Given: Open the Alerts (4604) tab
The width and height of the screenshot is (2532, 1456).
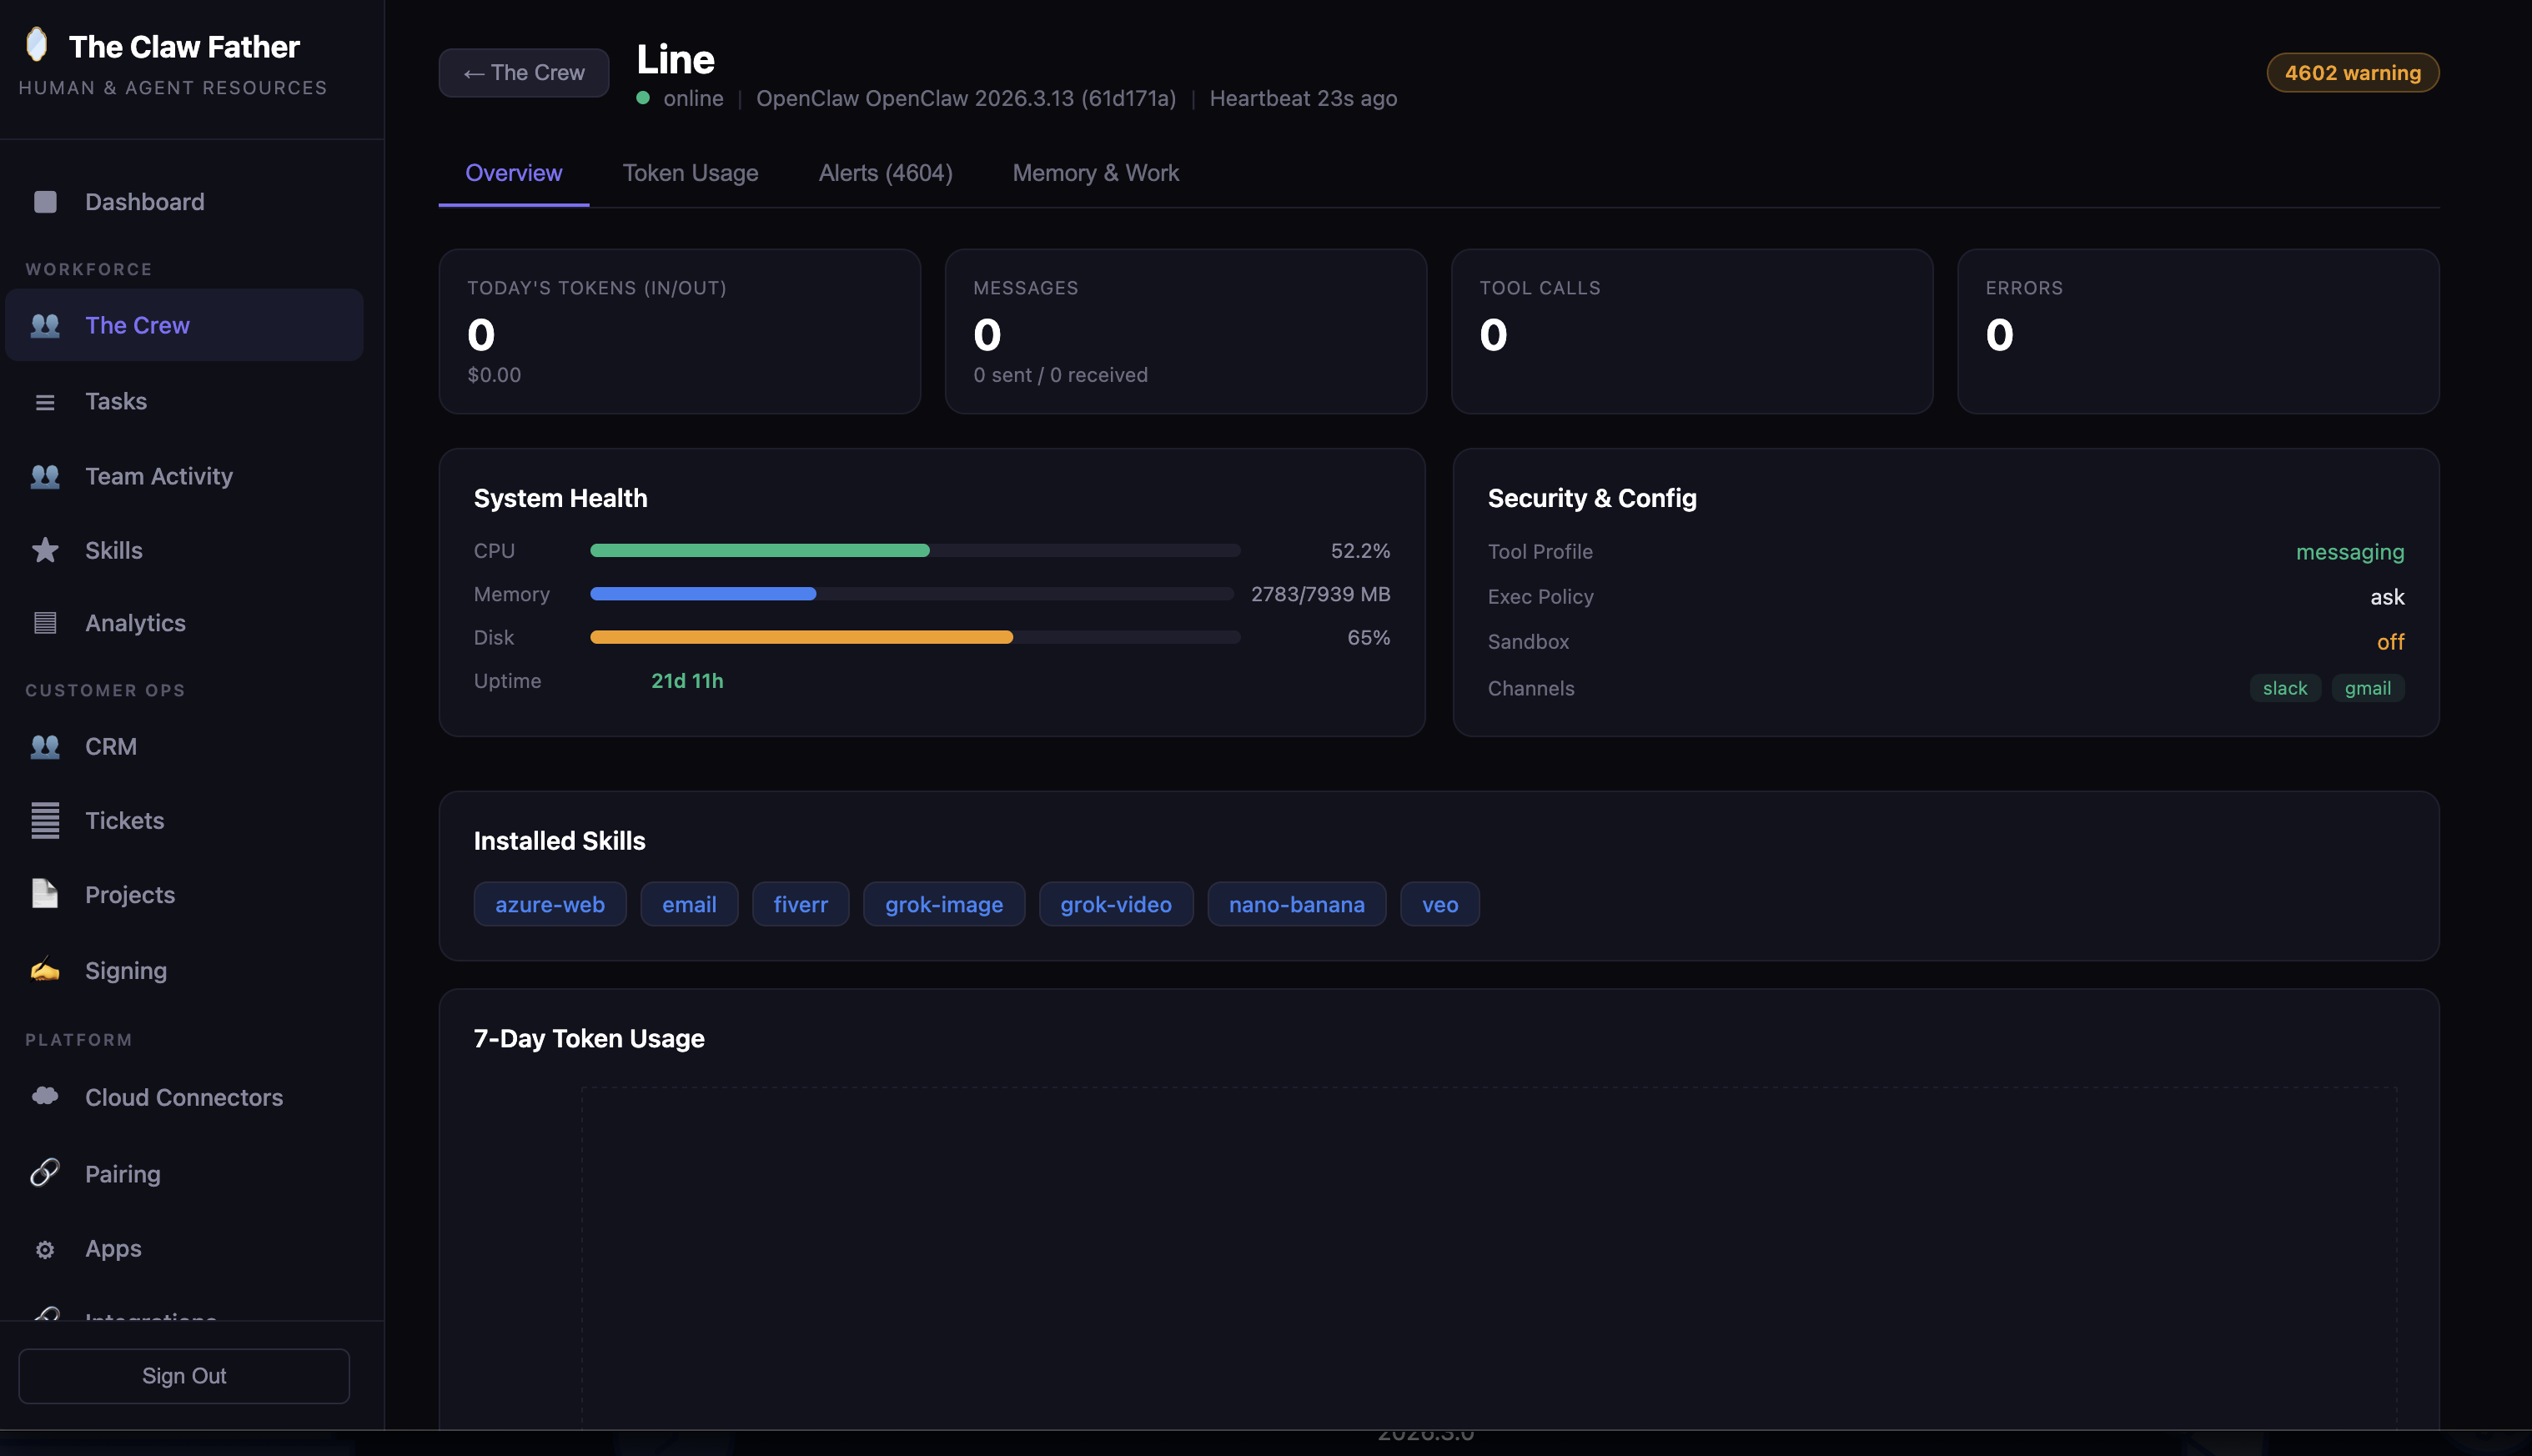Looking at the screenshot, I should coord(885,172).
